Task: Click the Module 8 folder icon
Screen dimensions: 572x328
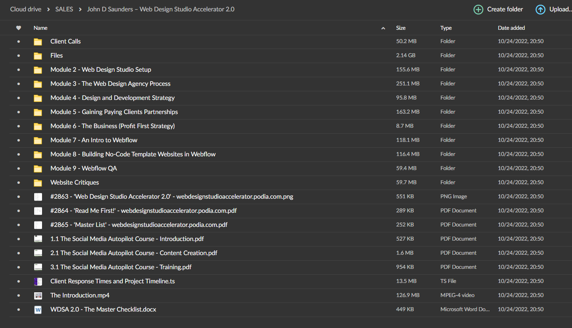Action: click(x=38, y=154)
